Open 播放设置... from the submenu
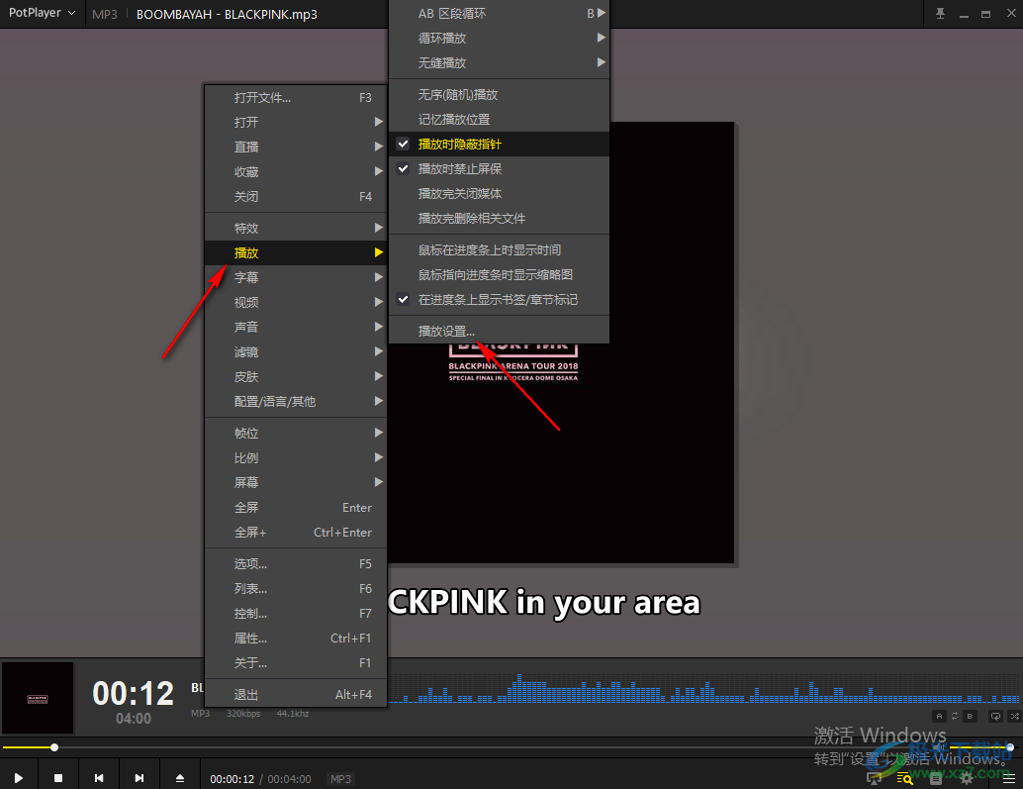 click(x=499, y=331)
